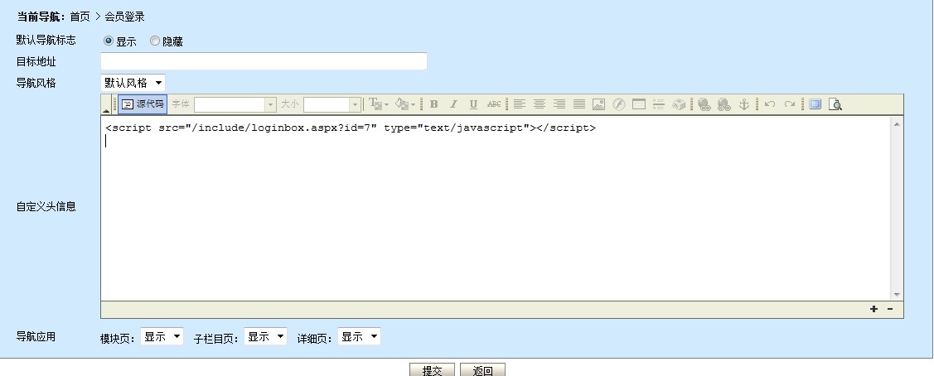Click the Italic formatting icon
The height and width of the screenshot is (376, 934).
(x=453, y=104)
